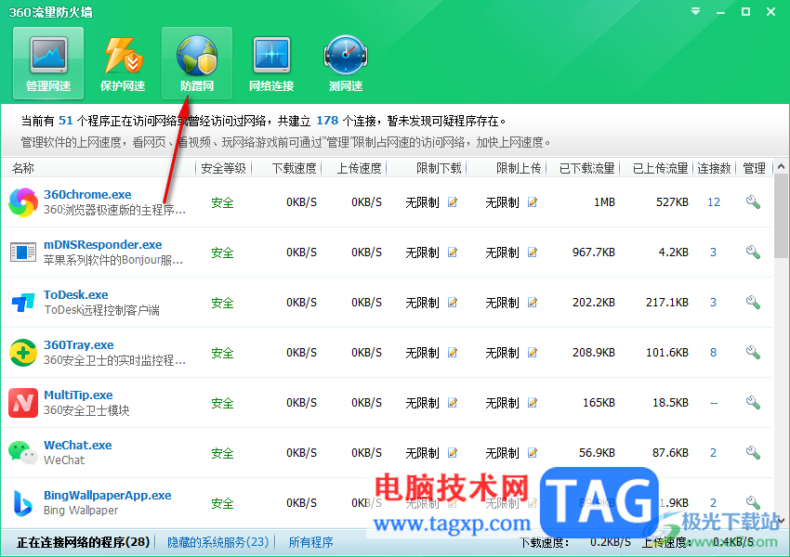Edit download limit for WeChat.exe
Screen dimensions: 790x557
(x=453, y=453)
